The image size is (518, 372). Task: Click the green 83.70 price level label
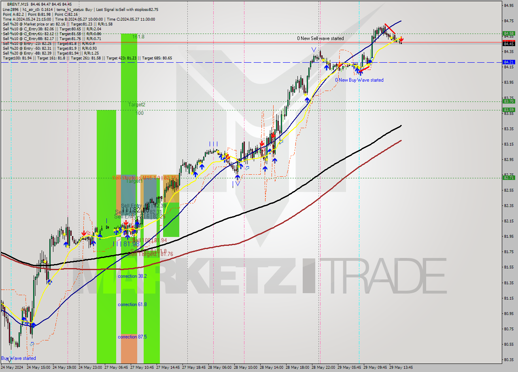509,101
